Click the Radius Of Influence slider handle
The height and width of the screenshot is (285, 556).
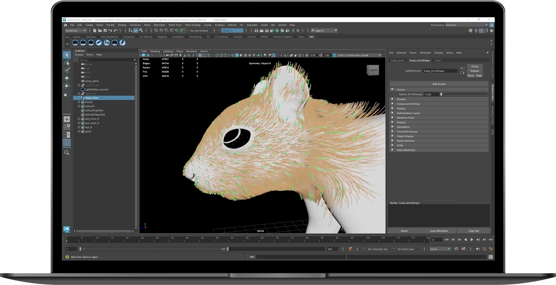tap(441, 94)
